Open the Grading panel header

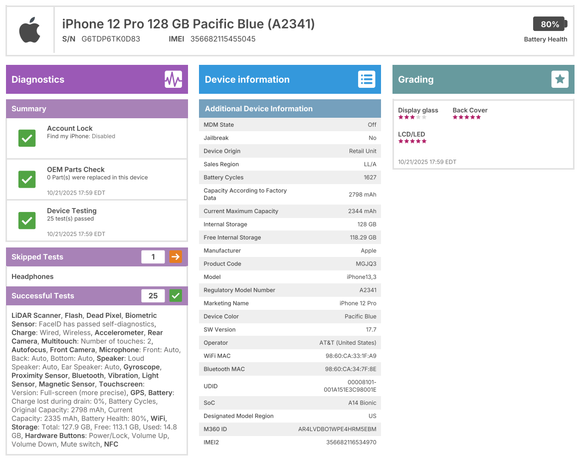point(469,79)
